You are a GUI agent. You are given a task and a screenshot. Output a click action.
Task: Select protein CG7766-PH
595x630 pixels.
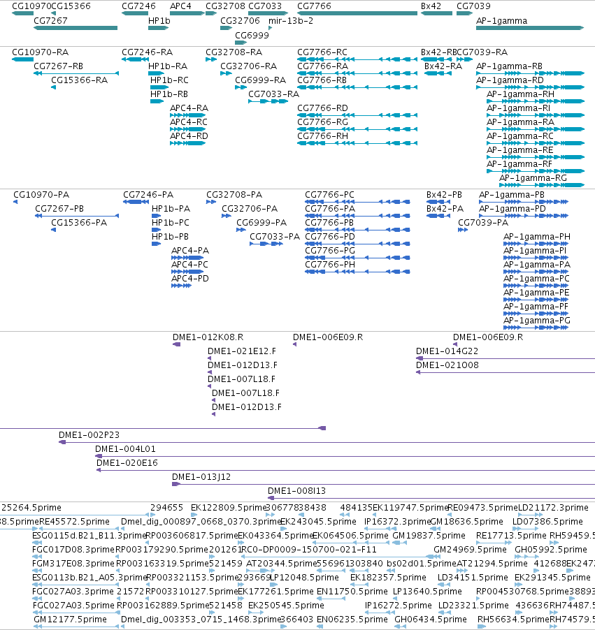(x=330, y=265)
